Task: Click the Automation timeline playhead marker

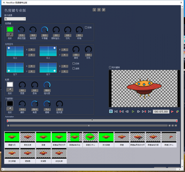Action: tap(92, 120)
